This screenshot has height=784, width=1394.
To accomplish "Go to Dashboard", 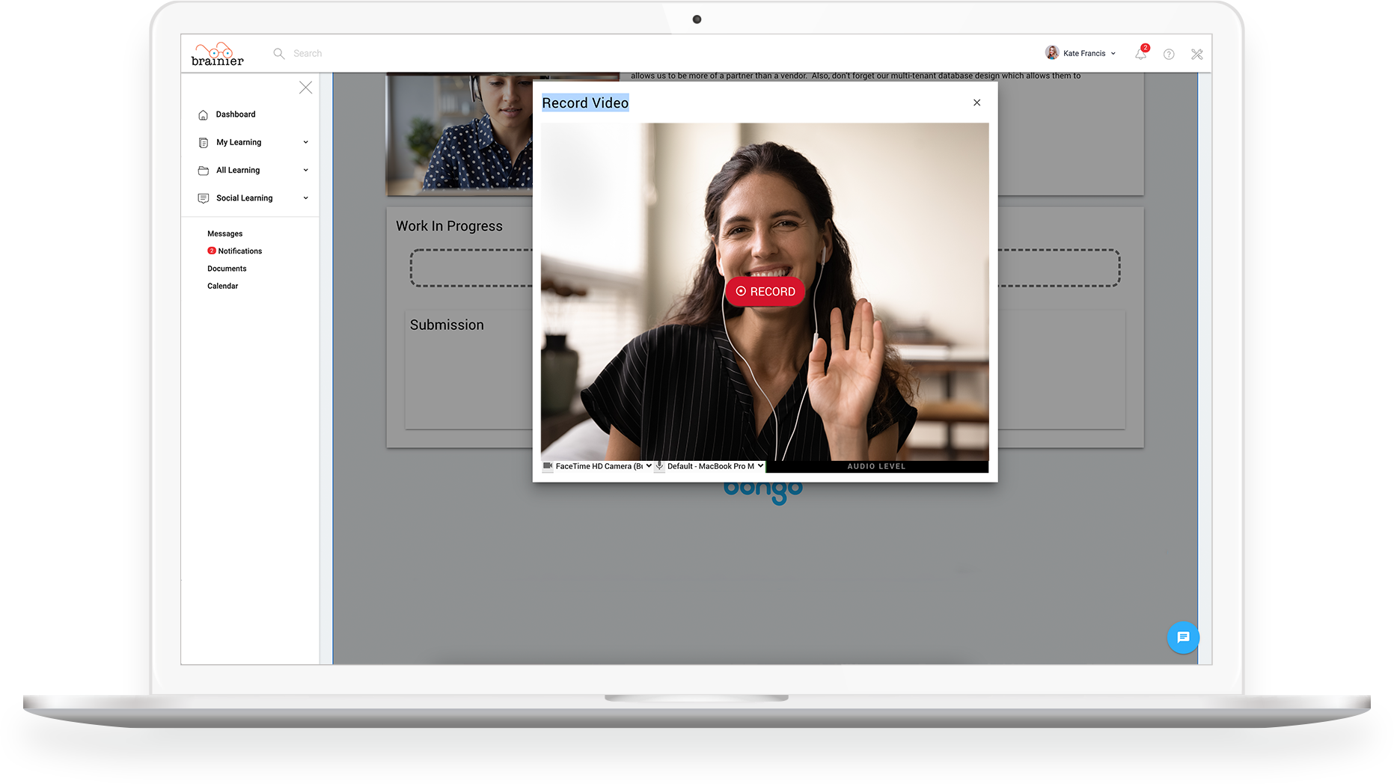I will 236,114.
